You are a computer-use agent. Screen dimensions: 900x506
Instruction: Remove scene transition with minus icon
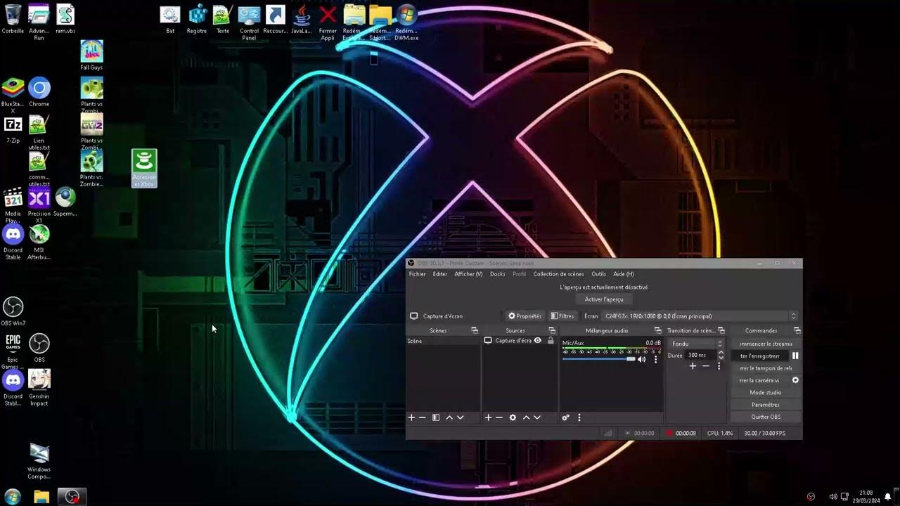706,366
